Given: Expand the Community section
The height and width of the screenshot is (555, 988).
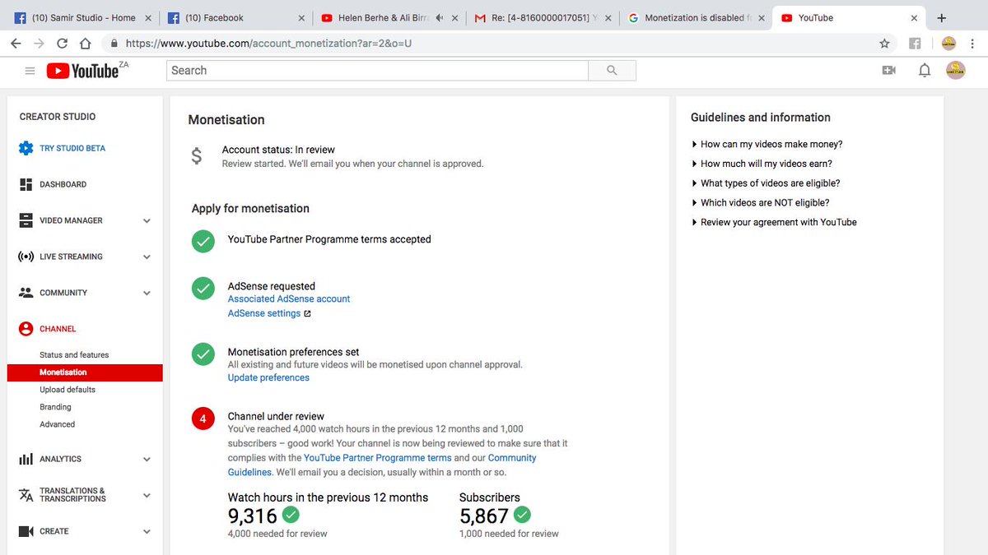Looking at the screenshot, I should (147, 294).
